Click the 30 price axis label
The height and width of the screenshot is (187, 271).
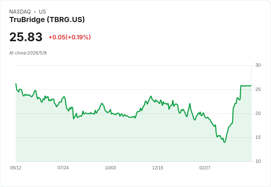[x=258, y=65]
